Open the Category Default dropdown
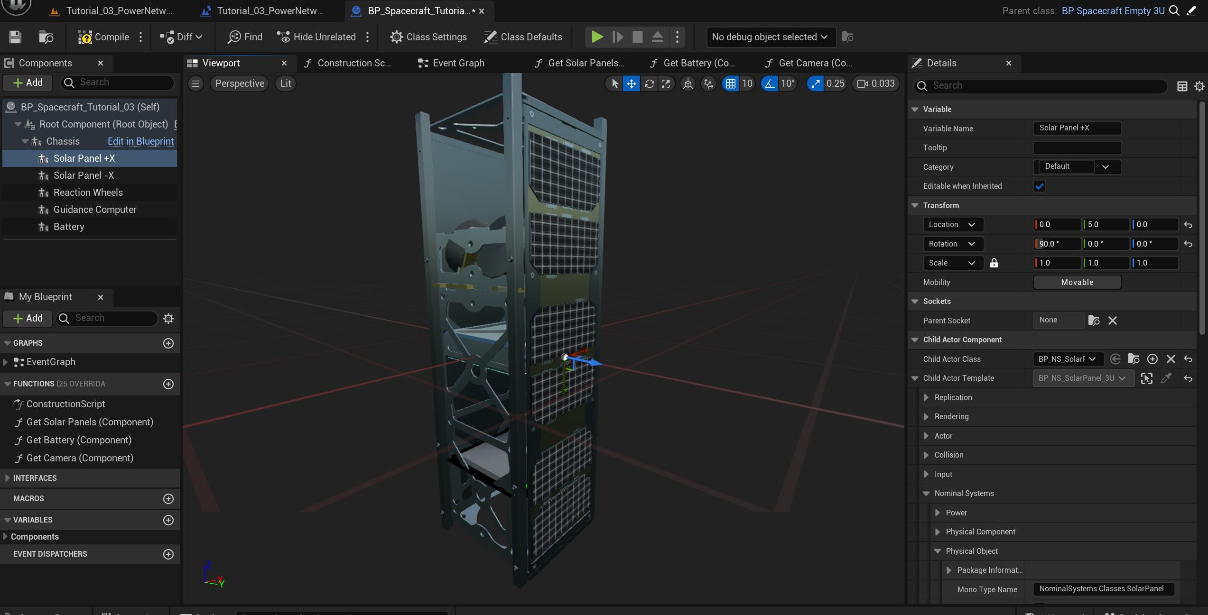 click(x=1078, y=166)
